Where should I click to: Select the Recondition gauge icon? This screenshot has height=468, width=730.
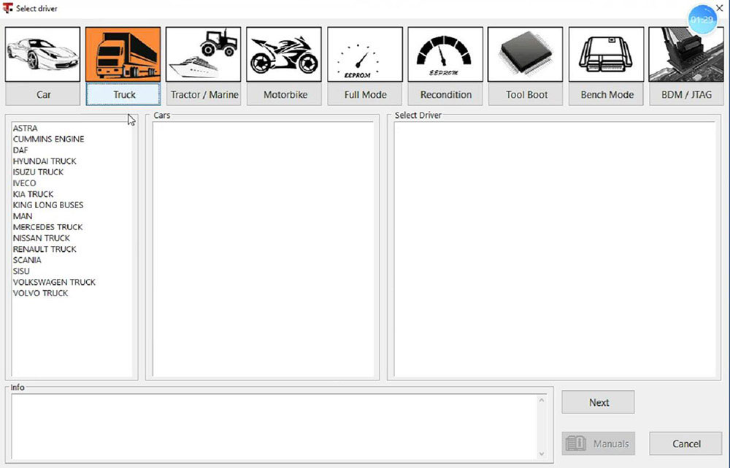click(x=445, y=55)
